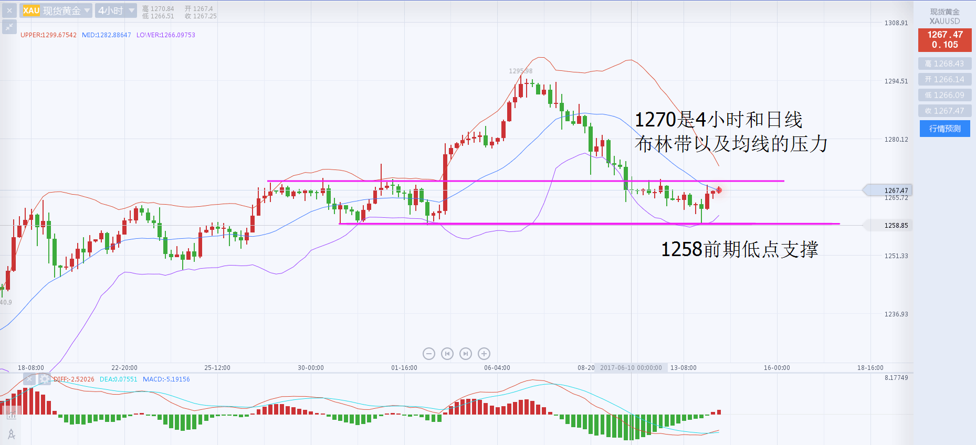This screenshot has height=445, width=976.
Task: Click the MACD:-5.19156 label
Action: [166, 379]
